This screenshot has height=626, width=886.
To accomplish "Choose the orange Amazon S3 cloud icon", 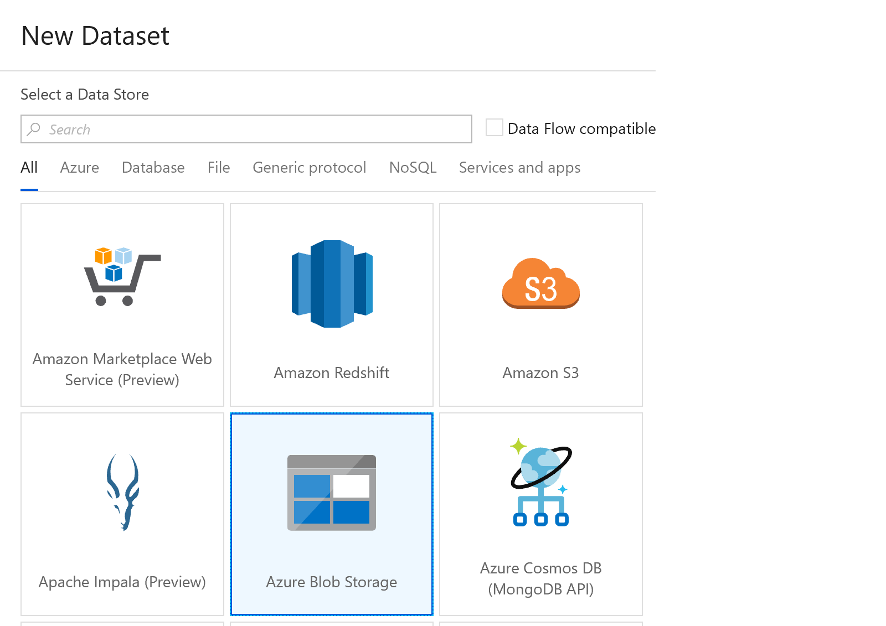I will coord(540,283).
